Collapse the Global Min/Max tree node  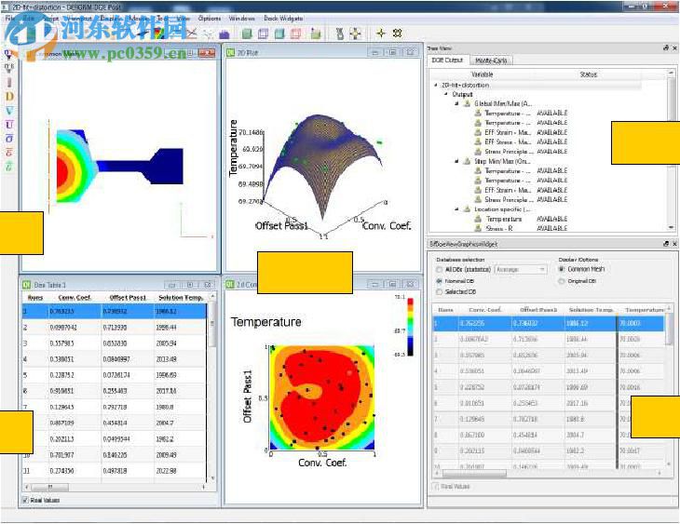coord(456,103)
